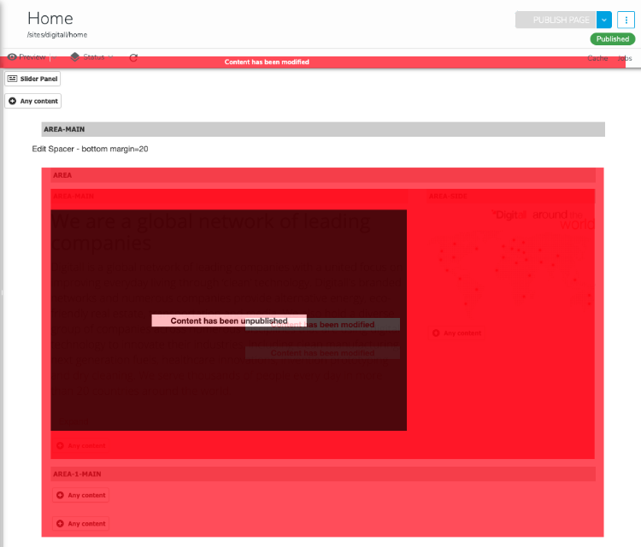Click the AREA-MAIN grey header bar
Screen dimensions: 641x547
point(323,129)
